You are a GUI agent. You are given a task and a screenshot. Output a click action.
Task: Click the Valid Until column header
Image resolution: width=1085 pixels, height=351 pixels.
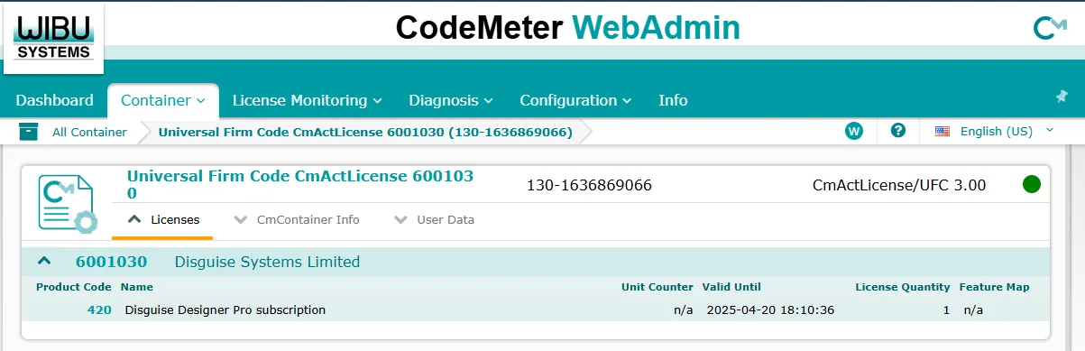[732, 287]
